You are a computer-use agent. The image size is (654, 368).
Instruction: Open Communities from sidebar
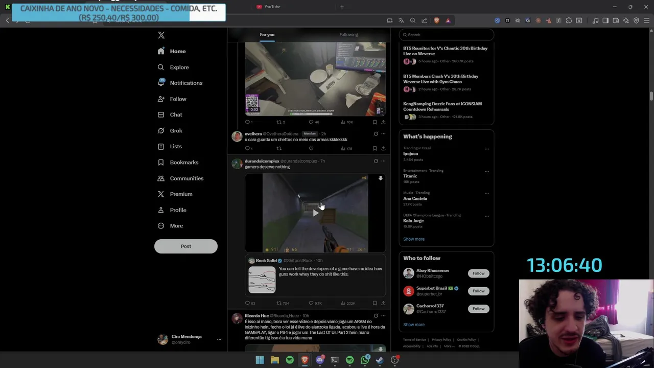(180, 178)
